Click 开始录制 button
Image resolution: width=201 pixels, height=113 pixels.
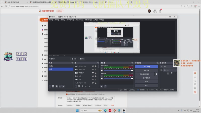click(146, 70)
